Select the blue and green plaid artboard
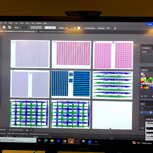 [x=71, y=84]
